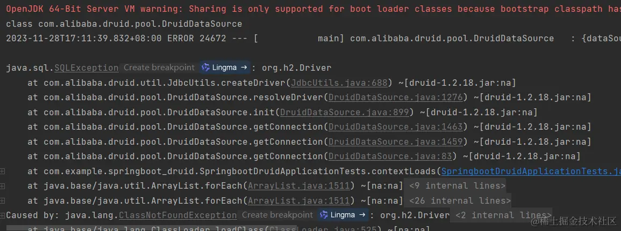Open DruidDataSource.java:83 source link
621x231 pixels.
[x=390, y=157]
